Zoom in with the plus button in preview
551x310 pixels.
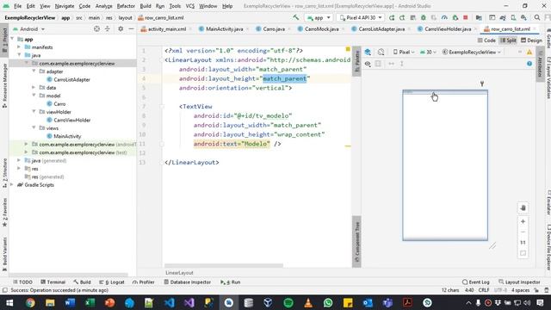(523, 221)
